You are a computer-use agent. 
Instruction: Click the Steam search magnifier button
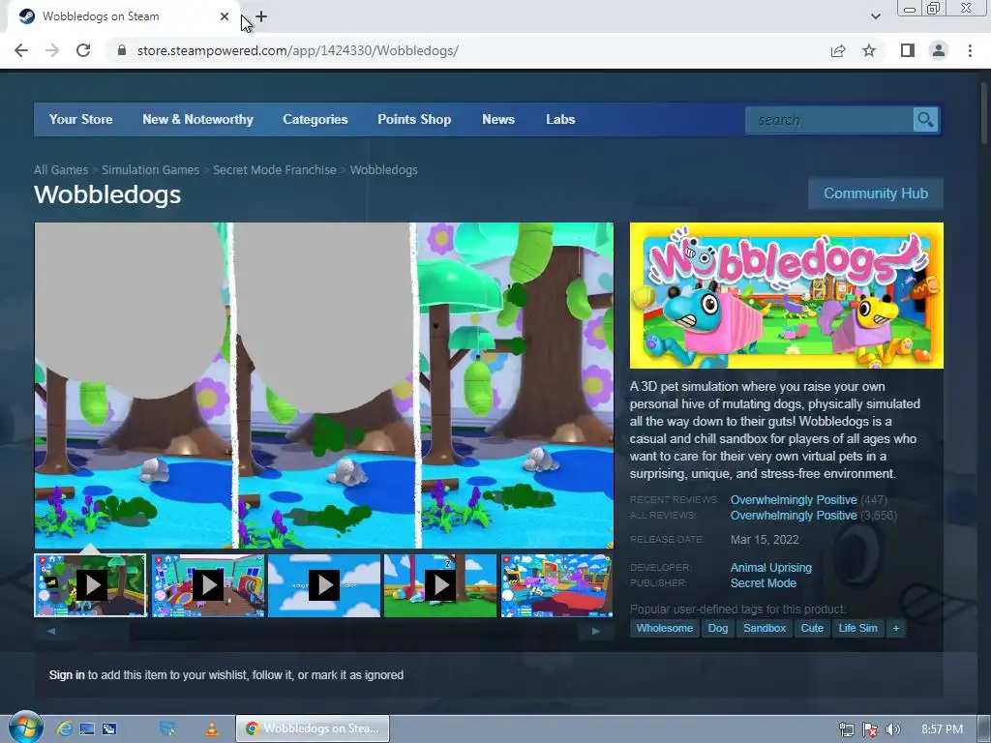point(925,119)
